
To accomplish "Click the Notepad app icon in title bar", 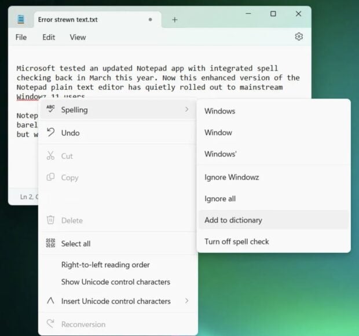I will point(21,19).
